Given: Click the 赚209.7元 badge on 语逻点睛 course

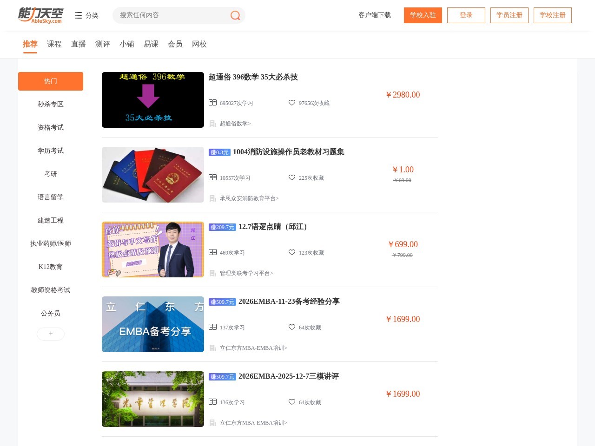Looking at the screenshot, I should pyautogui.click(x=222, y=227).
